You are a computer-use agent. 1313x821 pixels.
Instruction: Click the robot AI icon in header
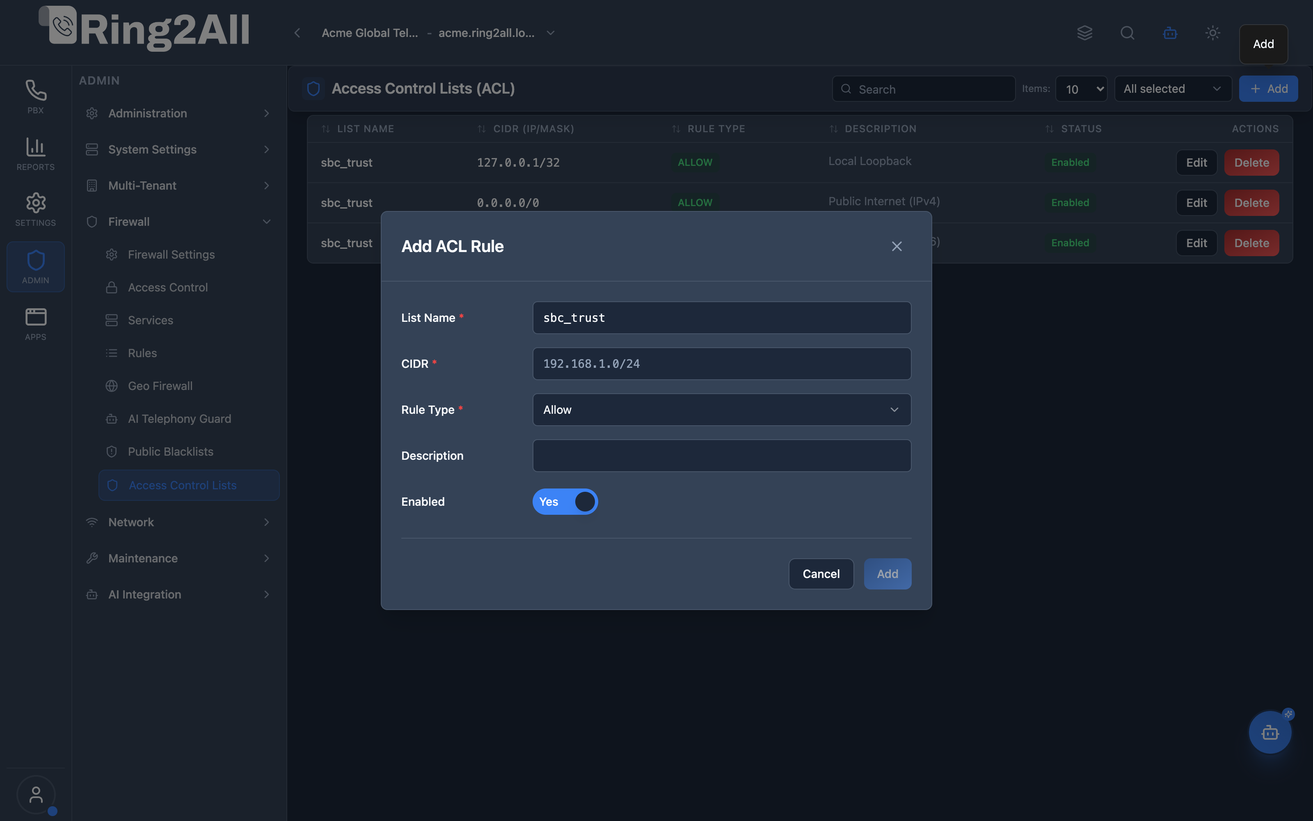pos(1170,33)
